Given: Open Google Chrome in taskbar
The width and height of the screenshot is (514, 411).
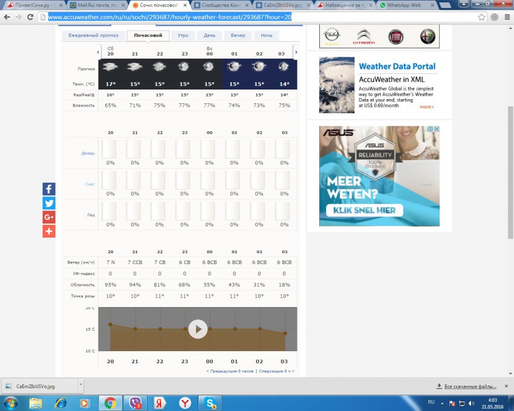Looking at the screenshot, I should point(110,403).
